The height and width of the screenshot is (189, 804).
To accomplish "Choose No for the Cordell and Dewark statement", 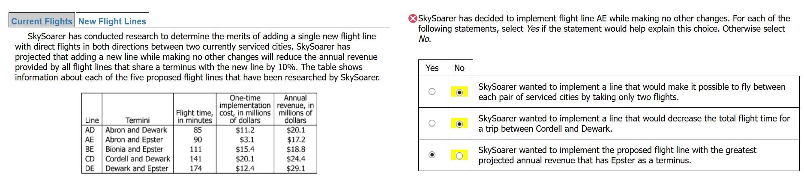I will click(x=459, y=124).
